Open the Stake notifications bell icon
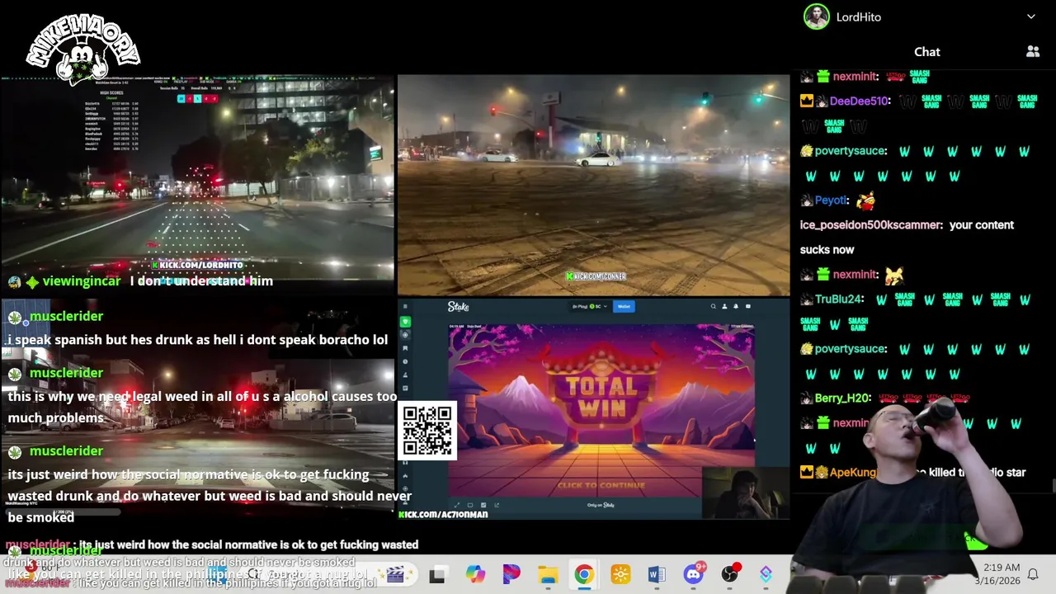The image size is (1056, 594). click(x=736, y=306)
